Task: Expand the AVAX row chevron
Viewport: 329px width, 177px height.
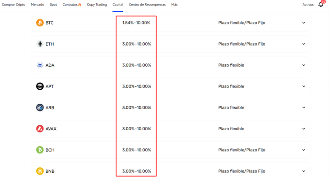Action: (304, 129)
